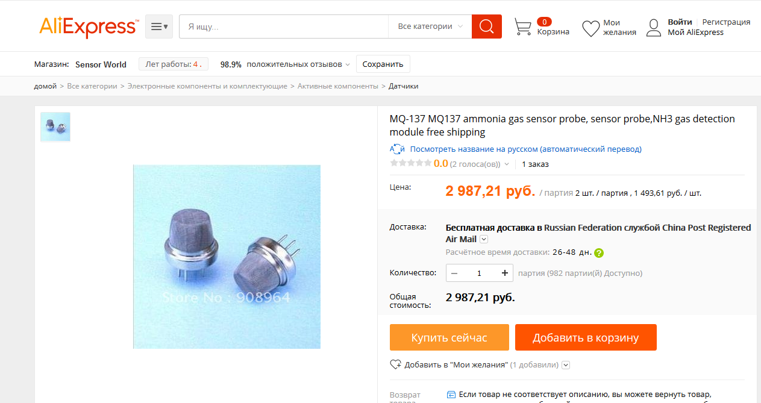Click the delivery time help question icon
Viewport: 761px width, 403px height.
599,253
